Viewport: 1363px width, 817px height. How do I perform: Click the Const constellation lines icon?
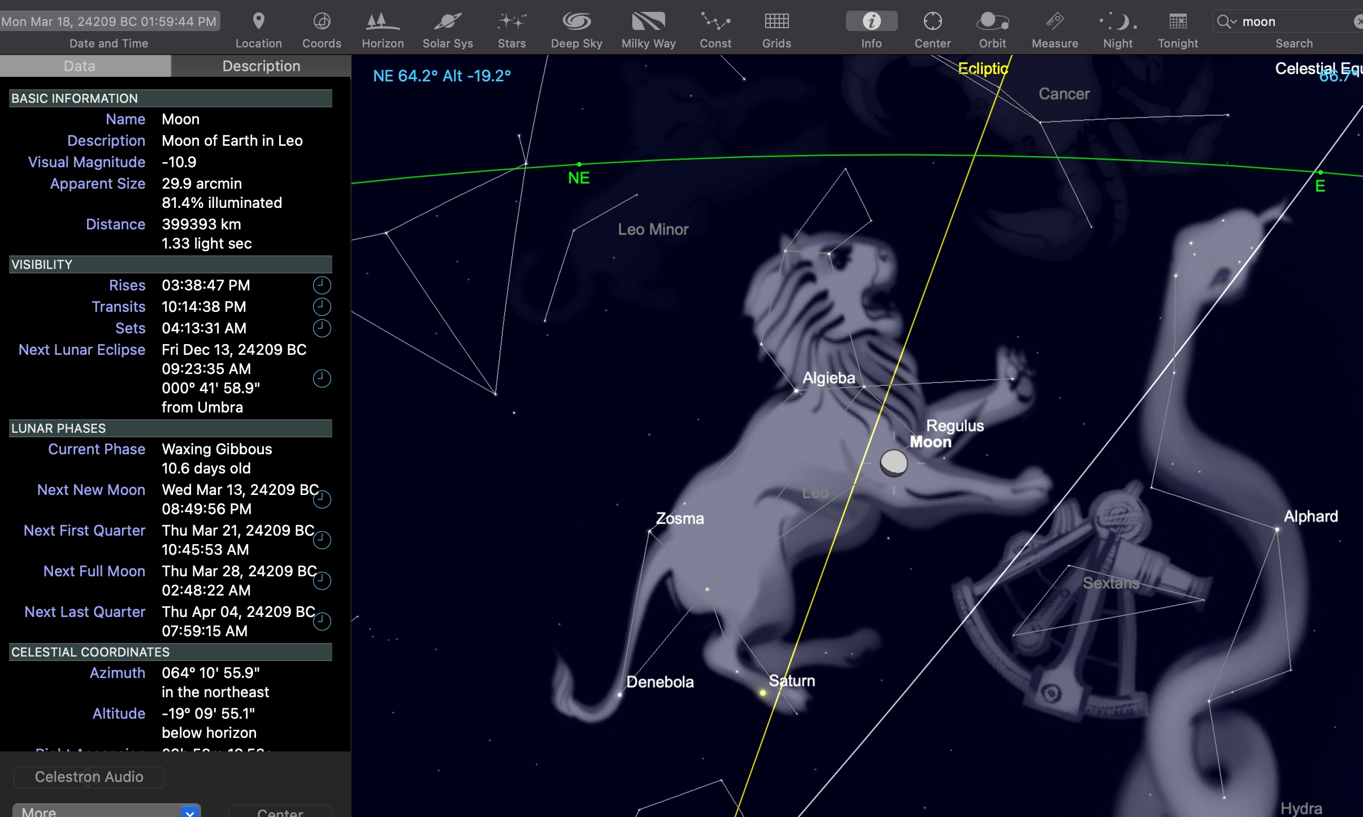(715, 21)
